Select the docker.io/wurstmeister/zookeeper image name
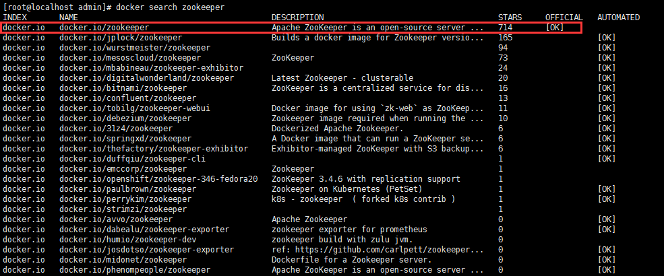Image resolution: width=664 pixels, height=276 pixels. coord(134,48)
